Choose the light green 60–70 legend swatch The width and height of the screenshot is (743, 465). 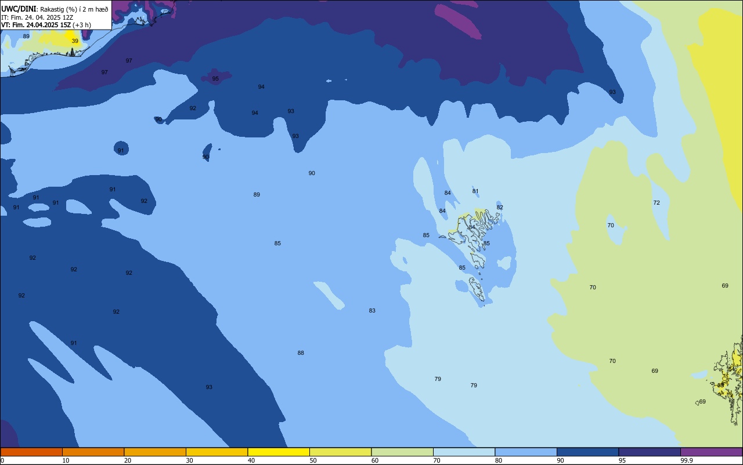coord(402,452)
